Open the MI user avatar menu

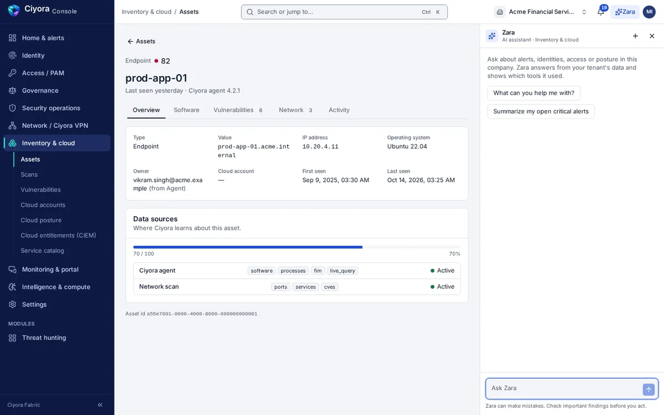[x=649, y=12]
